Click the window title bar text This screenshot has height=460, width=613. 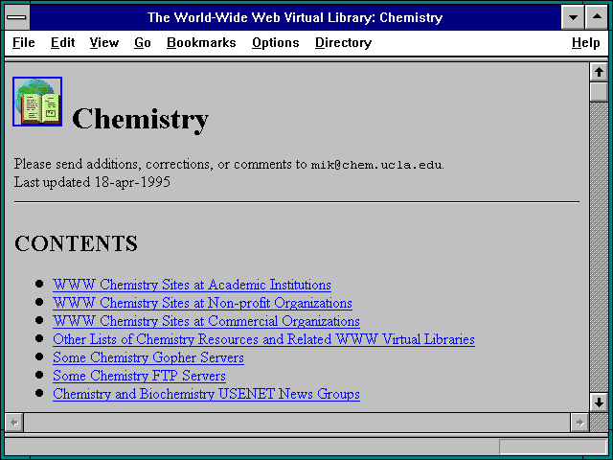click(x=295, y=17)
